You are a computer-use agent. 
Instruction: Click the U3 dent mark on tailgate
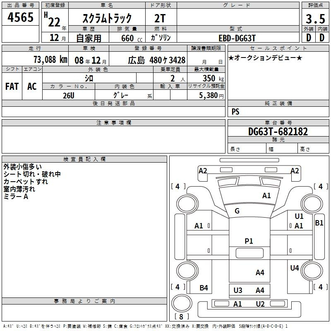click(x=238, y=290)
